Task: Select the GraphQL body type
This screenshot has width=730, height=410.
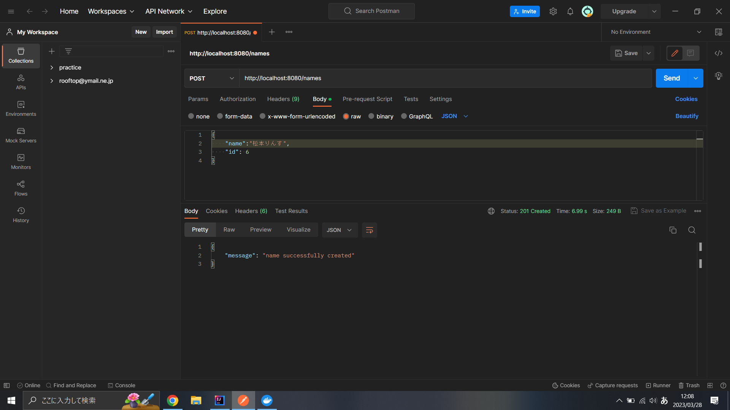Action: click(x=417, y=116)
